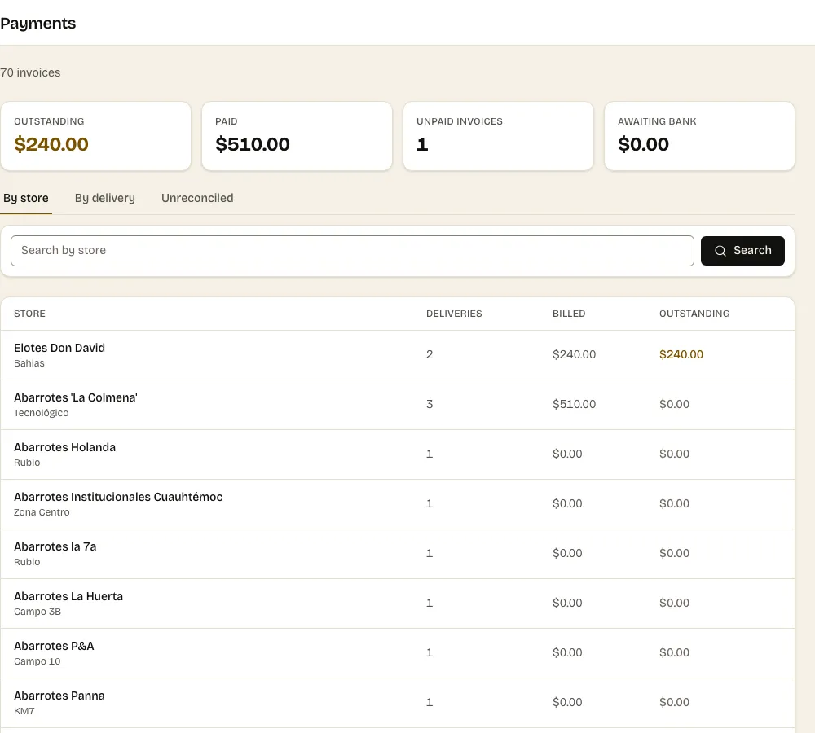The width and height of the screenshot is (815, 733).
Task: Click the Campo 10 neighborhood label
Action: pos(37,661)
